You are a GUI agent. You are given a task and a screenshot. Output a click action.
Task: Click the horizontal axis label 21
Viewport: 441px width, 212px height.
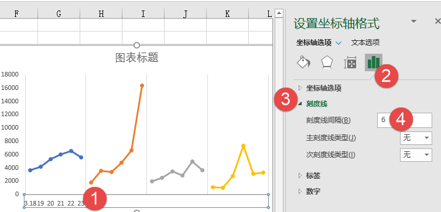(61, 203)
